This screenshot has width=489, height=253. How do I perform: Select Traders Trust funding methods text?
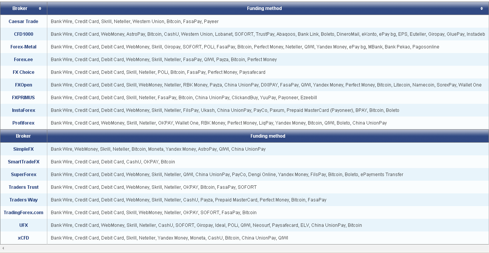pyautogui.click(x=154, y=187)
